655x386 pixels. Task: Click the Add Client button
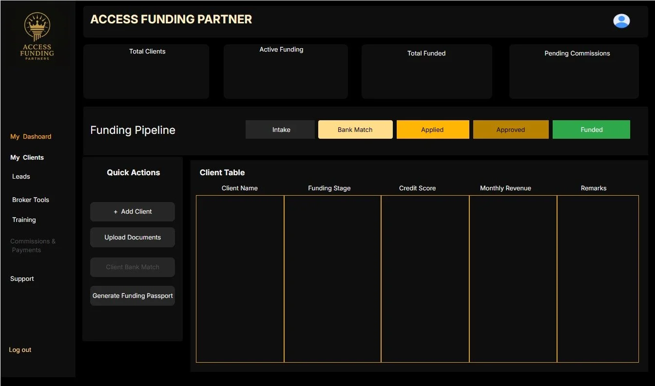pos(133,212)
